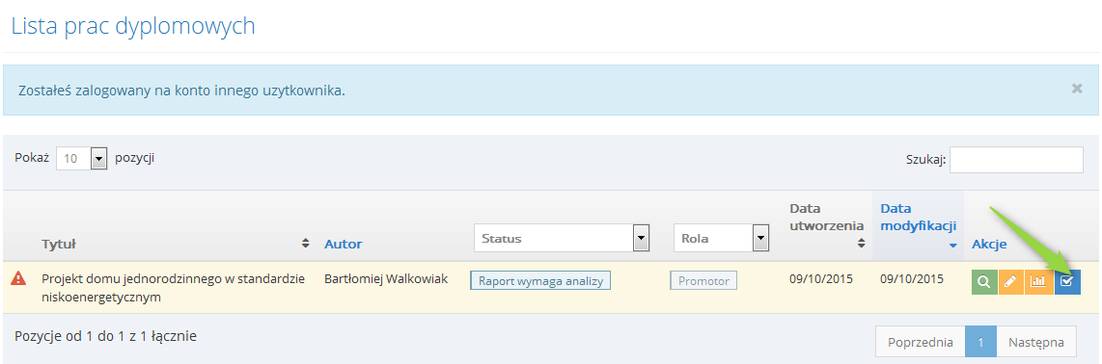Screen dimensions: 1102x364
Task: Open the Pokaż entries count dropdown
Action: point(81,159)
